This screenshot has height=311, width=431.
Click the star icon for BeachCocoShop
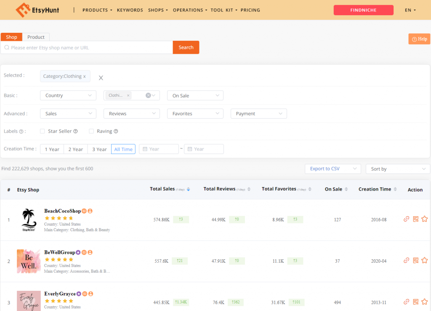(424, 219)
